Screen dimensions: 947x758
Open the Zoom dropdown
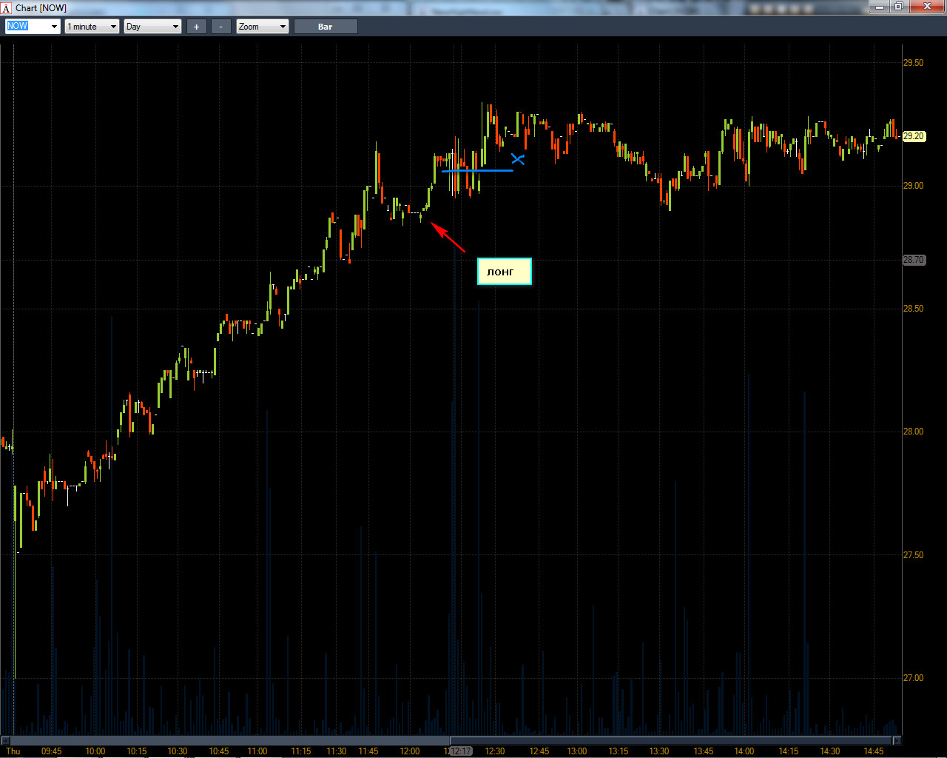[262, 27]
